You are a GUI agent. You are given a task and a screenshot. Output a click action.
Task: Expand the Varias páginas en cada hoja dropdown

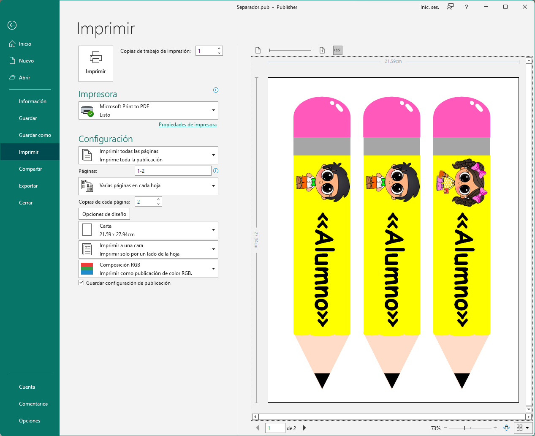[x=148, y=186]
